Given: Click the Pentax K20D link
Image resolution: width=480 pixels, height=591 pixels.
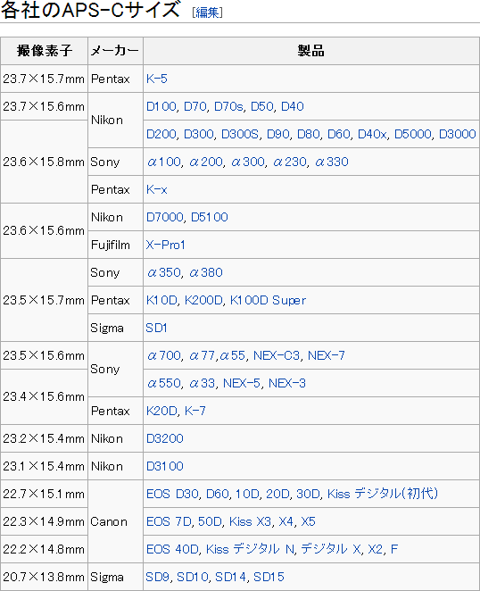Looking at the screenshot, I should click(x=161, y=411).
